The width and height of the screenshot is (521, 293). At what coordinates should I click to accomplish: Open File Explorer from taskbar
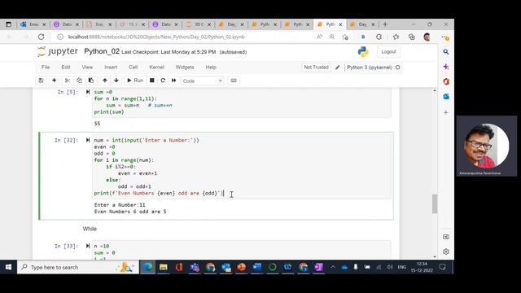(163, 267)
